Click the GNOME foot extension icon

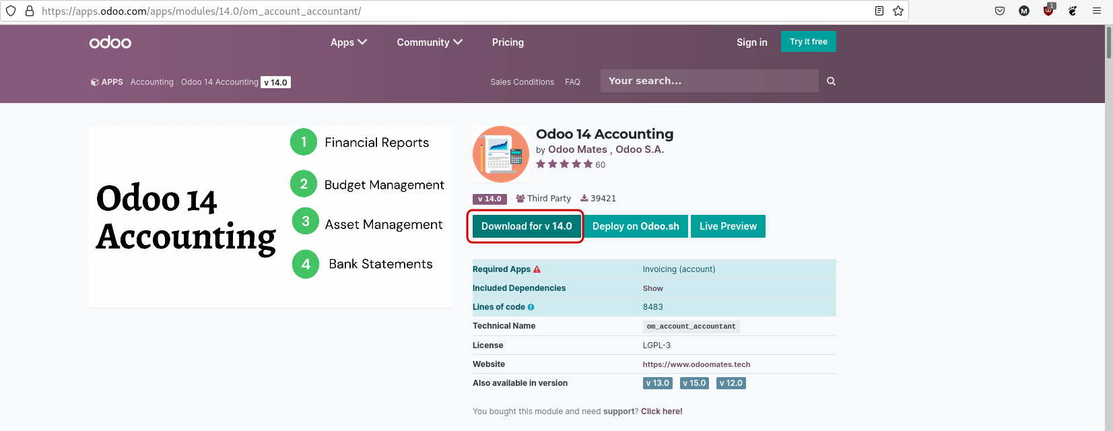point(1073,11)
